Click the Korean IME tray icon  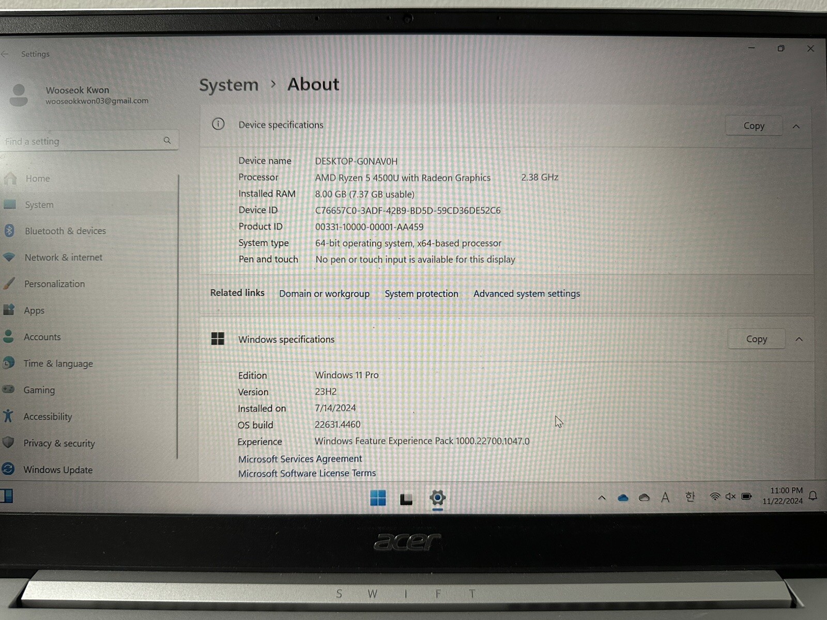[x=690, y=497]
